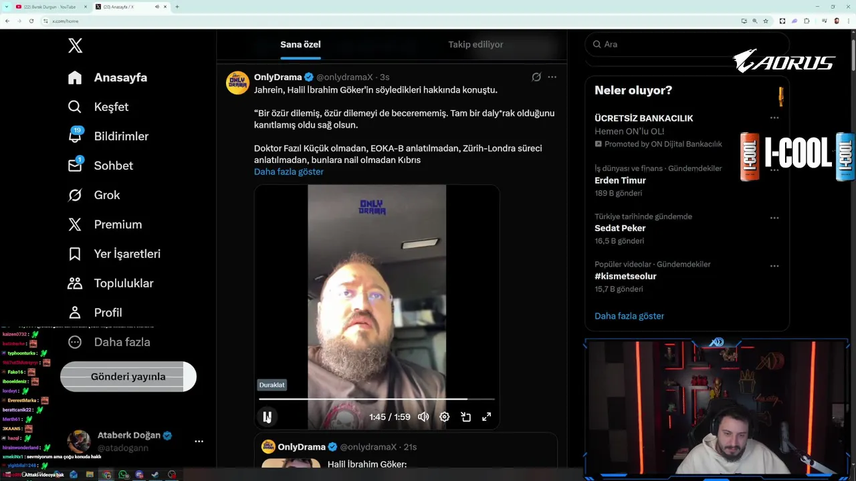The image size is (856, 481).
Task: Open Premium in sidebar
Action: [105, 224]
